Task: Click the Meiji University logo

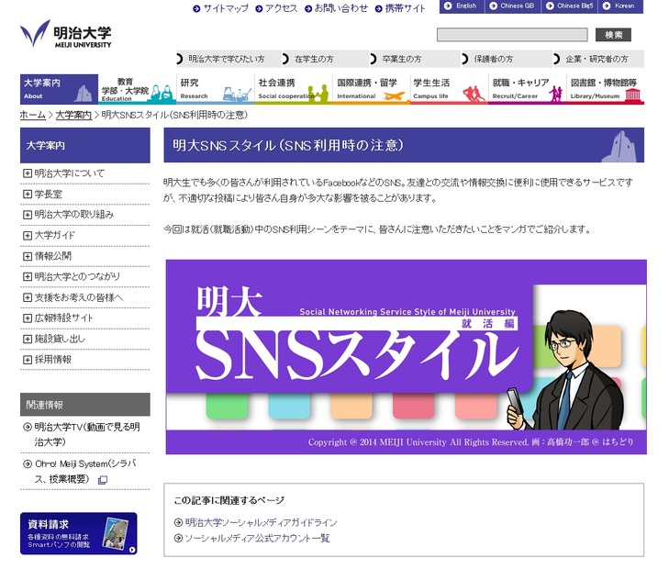Action: point(66,33)
